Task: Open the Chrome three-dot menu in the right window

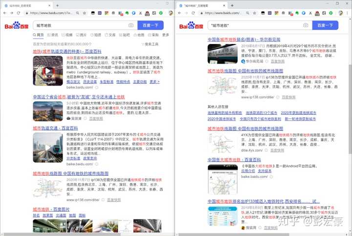Action: click(348, 13)
